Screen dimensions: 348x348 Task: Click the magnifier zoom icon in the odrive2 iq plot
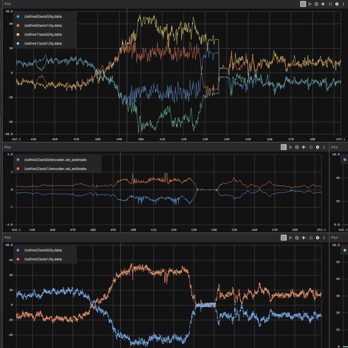coord(297,238)
